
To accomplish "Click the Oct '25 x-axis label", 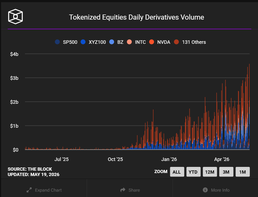I will (x=115, y=159).
